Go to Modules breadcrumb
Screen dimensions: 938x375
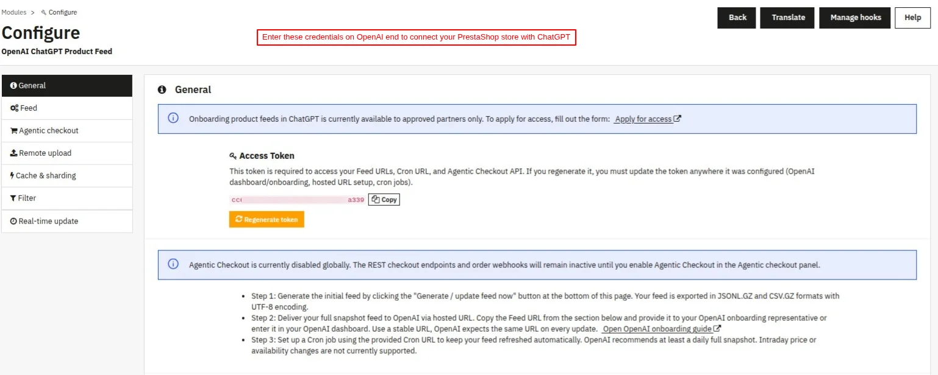[14, 12]
